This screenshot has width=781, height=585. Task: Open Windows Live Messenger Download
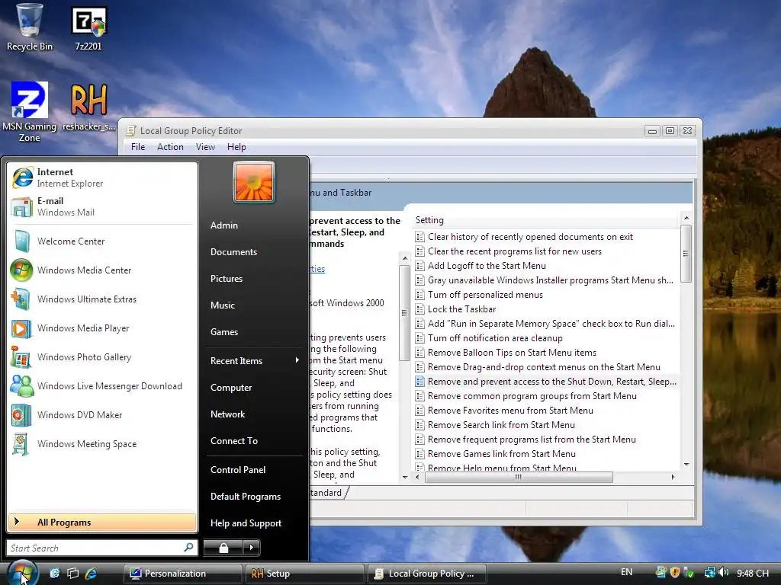click(102, 386)
